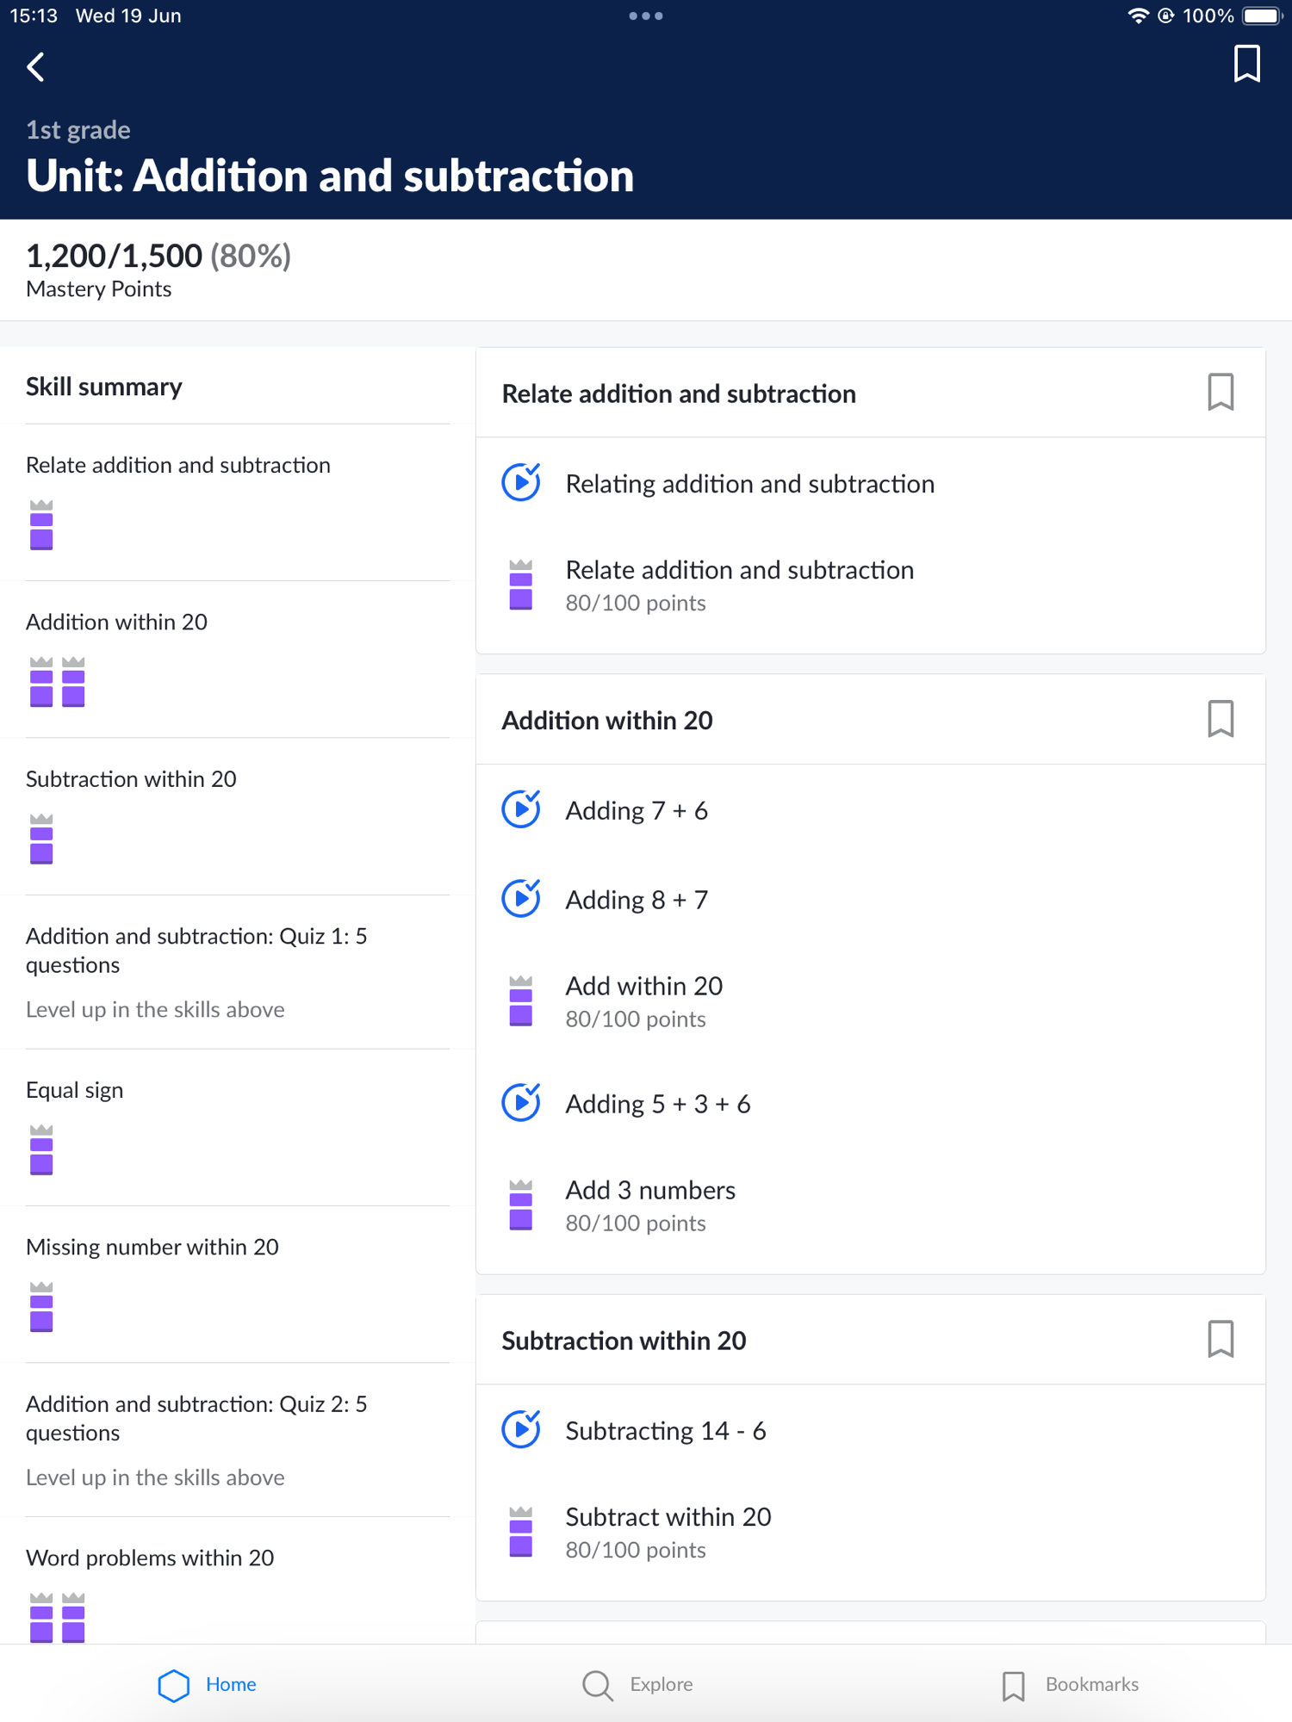1292x1722 pixels.
Task: Switch to the Explore tab
Action: coord(638,1685)
